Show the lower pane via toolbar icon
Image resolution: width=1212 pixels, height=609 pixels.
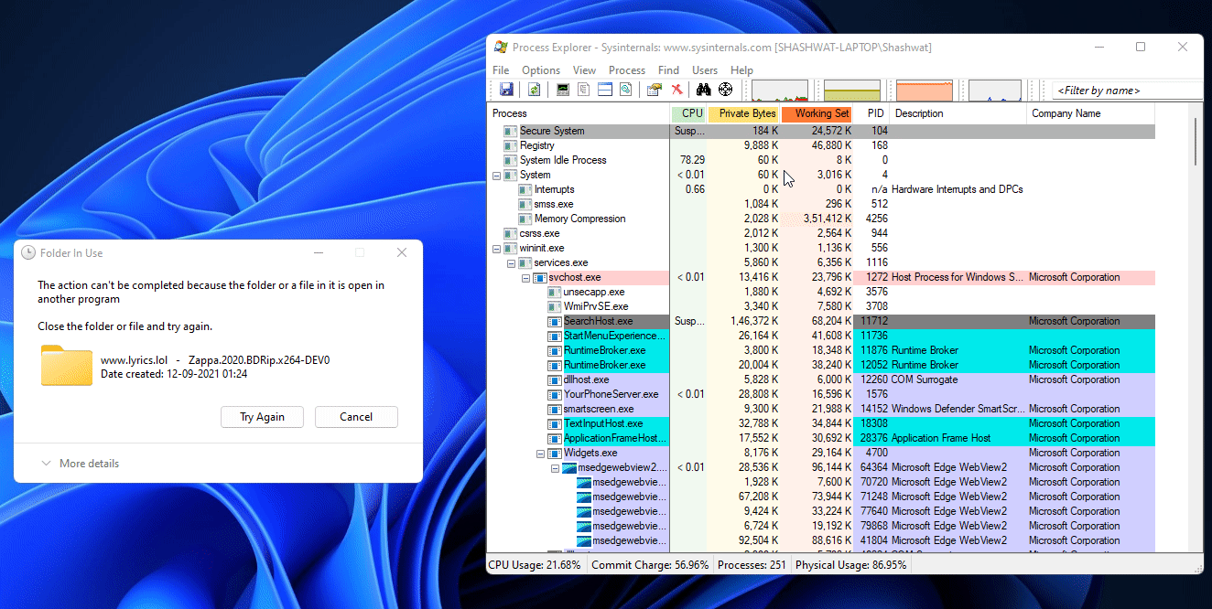[x=604, y=90]
